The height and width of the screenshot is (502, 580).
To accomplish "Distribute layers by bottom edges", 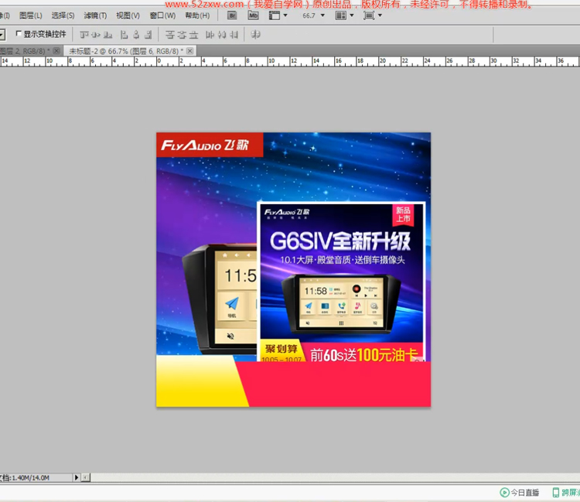I will pyautogui.click(x=193, y=35).
